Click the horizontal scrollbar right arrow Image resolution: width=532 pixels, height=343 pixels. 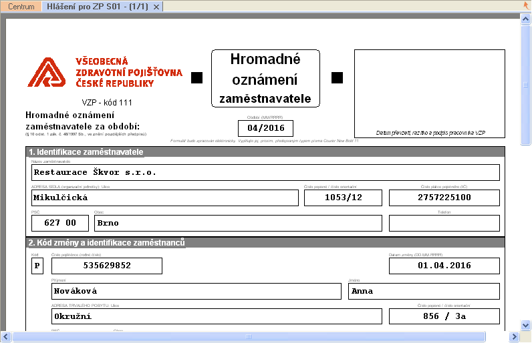coord(515,336)
